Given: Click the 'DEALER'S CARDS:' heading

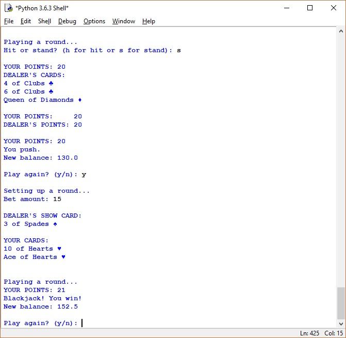Looking at the screenshot, I should 34,75.
